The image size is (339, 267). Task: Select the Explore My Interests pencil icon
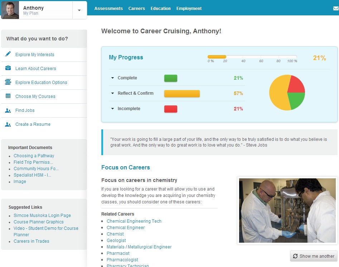(8, 54)
